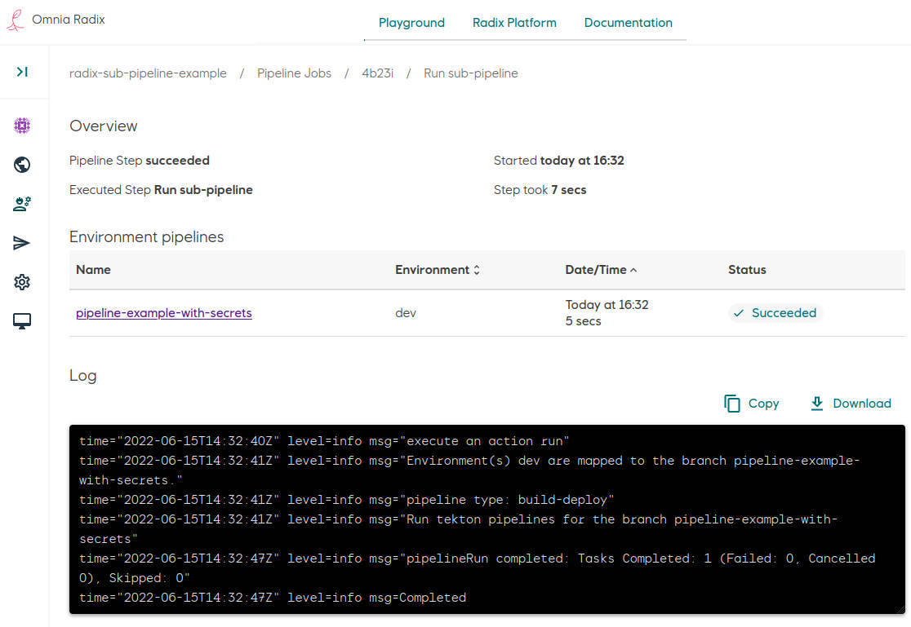Open the Environment column sort dropdown

tap(475, 270)
